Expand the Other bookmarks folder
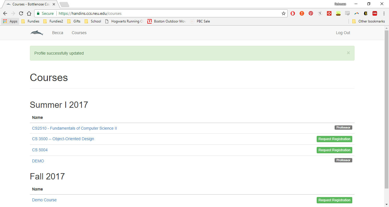Viewport: 389px width, 207px height. (368, 21)
